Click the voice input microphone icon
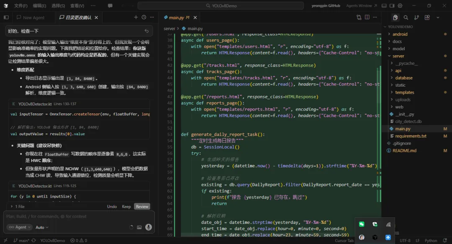 [x=148, y=227]
